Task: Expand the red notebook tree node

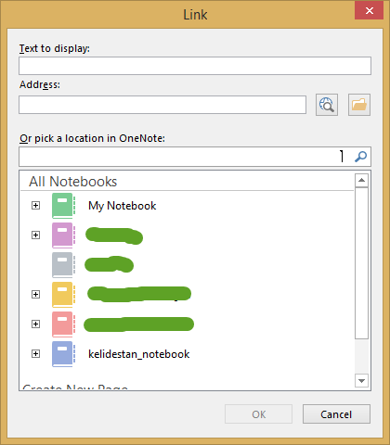Action: [x=36, y=324]
